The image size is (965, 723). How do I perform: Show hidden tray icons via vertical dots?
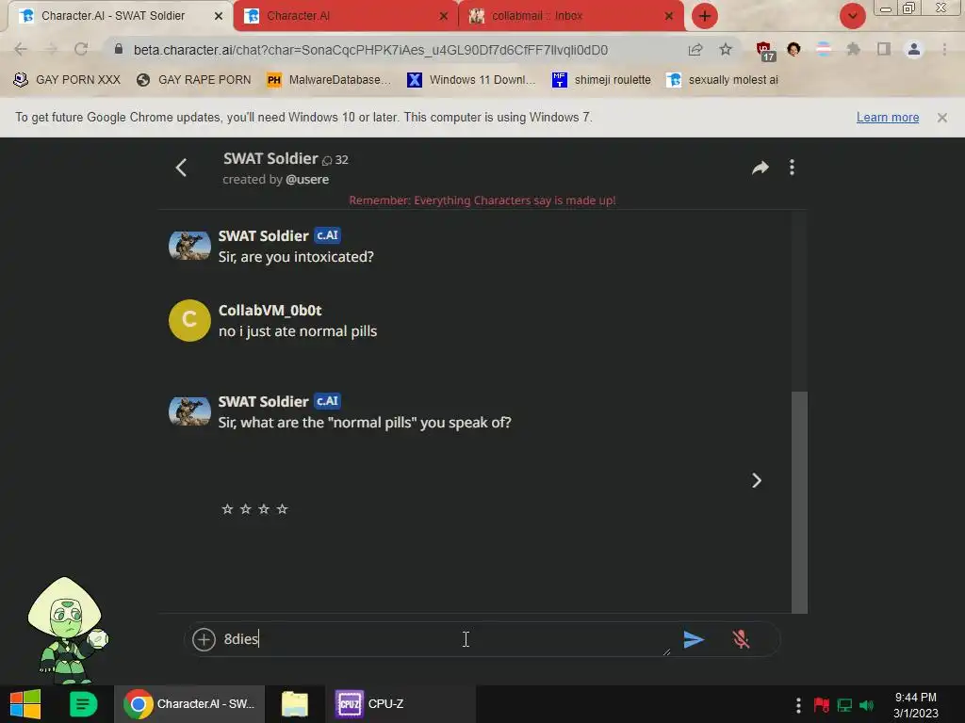(798, 704)
